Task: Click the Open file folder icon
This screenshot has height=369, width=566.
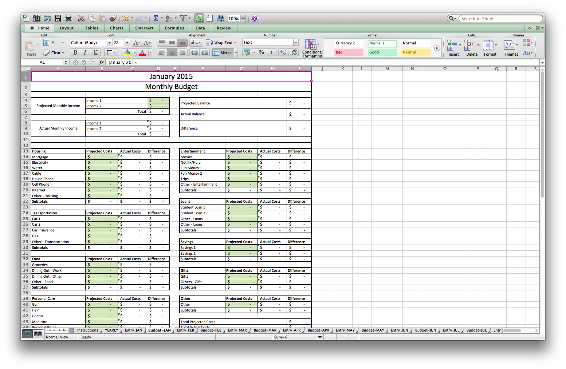Action: 47,18
